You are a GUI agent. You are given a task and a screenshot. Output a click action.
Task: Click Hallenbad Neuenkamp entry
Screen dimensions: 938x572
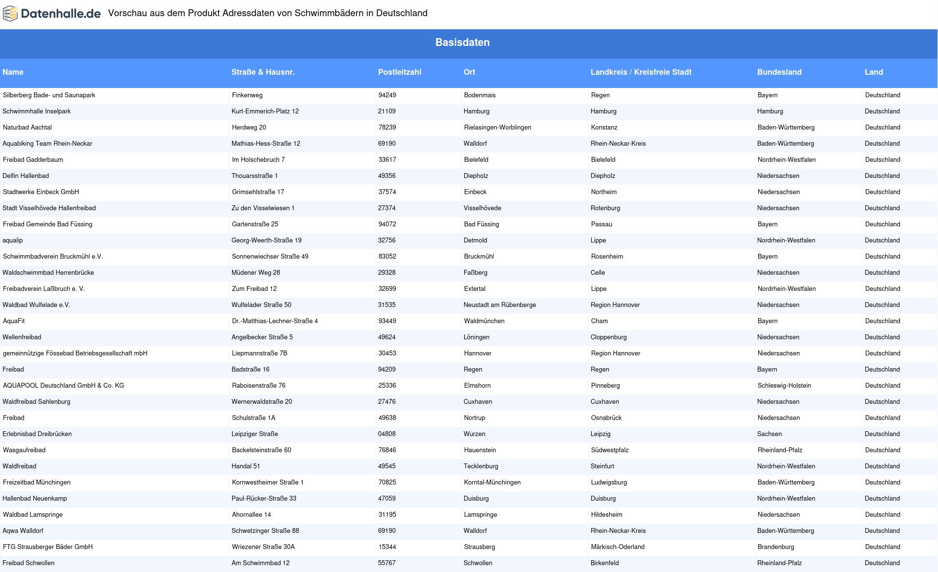coord(35,499)
